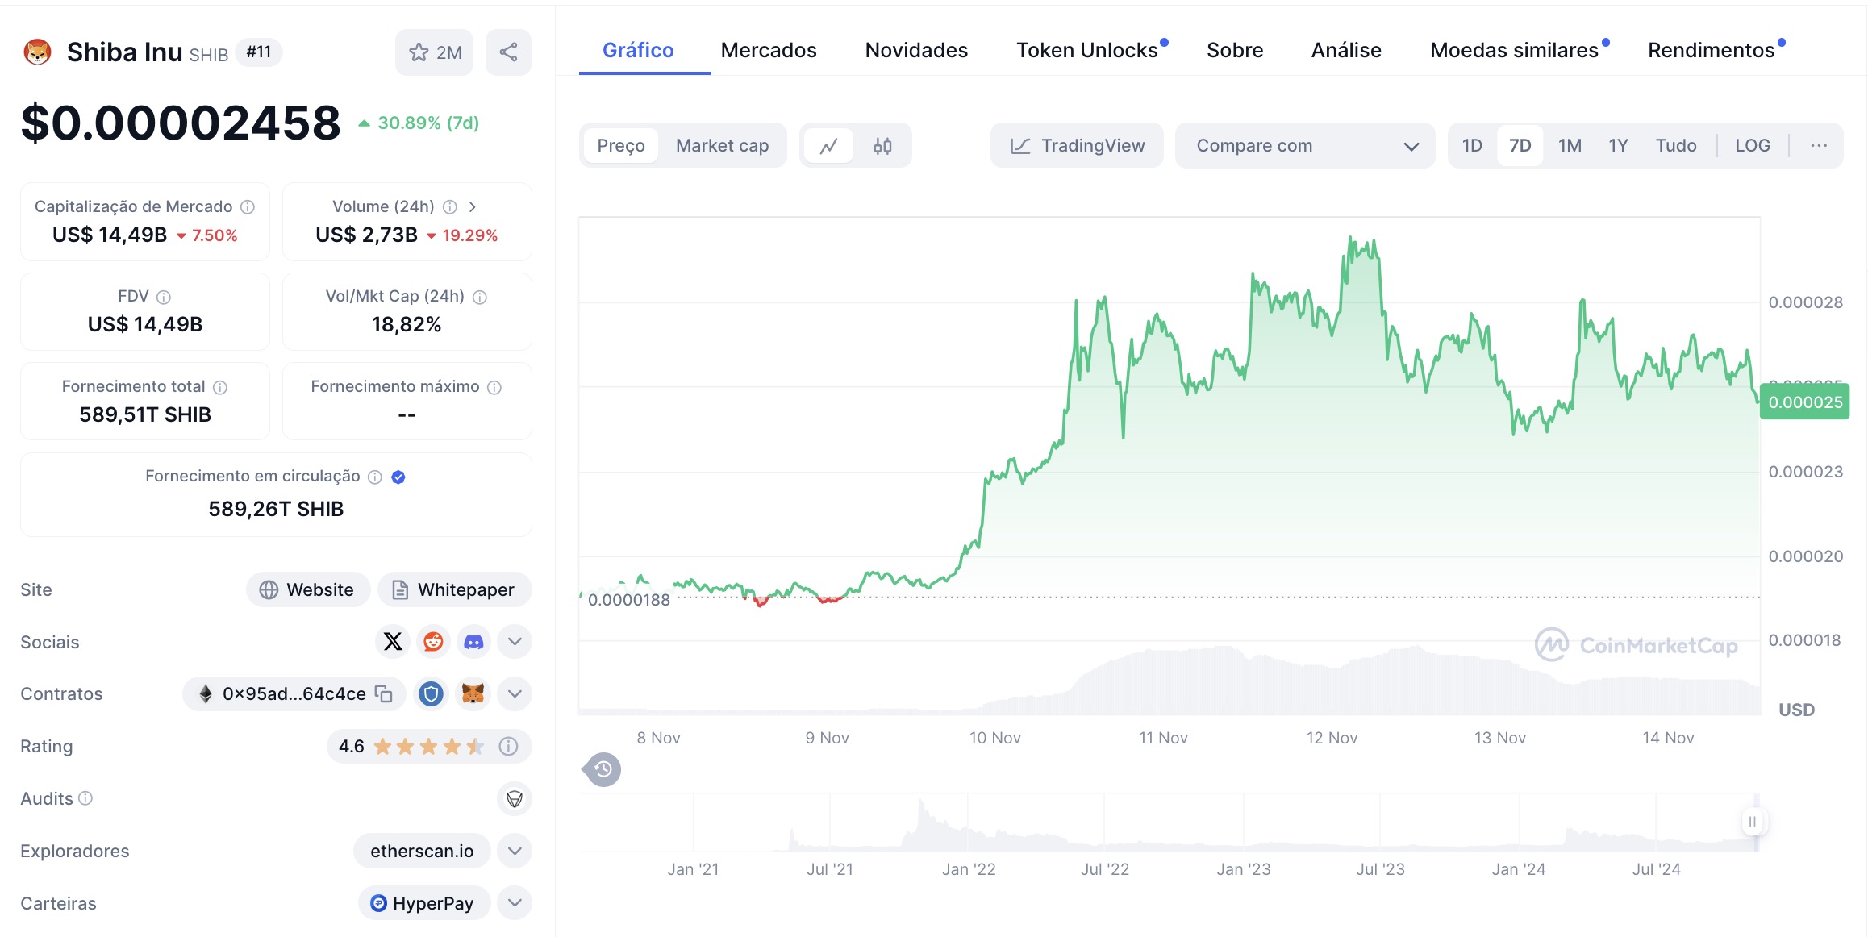Open the Audits shield badge
This screenshot has height=937, width=1868.
(515, 799)
